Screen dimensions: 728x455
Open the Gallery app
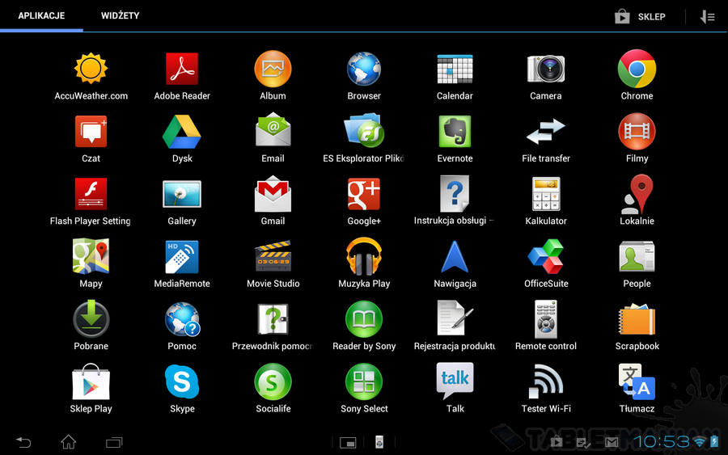pyautogui.click(x=182, y=194)
